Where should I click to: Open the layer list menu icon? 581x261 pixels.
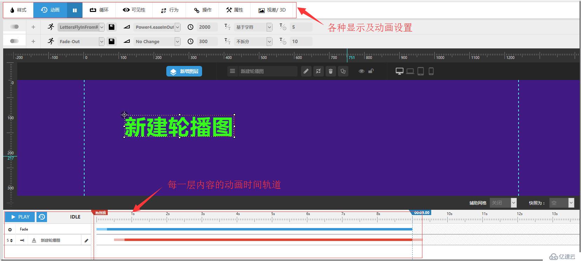(x=232, y=71)
